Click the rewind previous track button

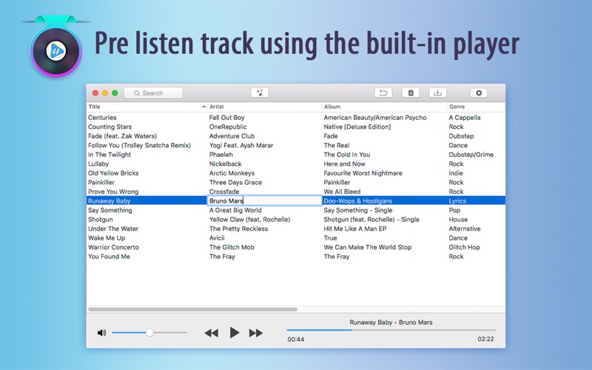tap(212, 333)
